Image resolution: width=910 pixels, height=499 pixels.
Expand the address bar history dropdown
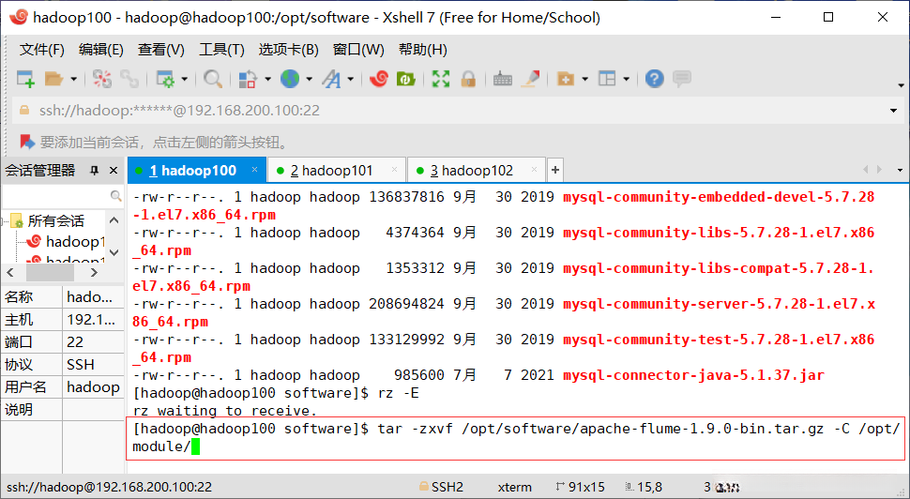pos(894,111)
